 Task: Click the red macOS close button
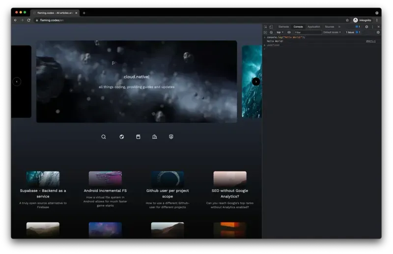point(17,12)
